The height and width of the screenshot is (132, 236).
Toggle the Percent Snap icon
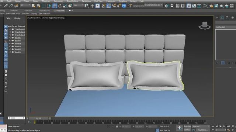[x=114, y=6]
